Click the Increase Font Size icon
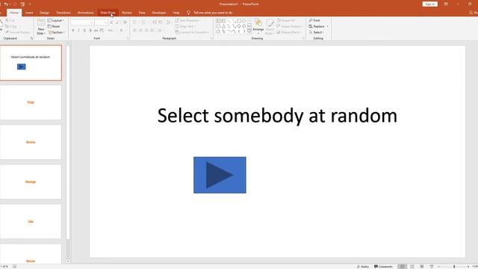This screenshot has width=478, height=269. (x=111, y=22)
